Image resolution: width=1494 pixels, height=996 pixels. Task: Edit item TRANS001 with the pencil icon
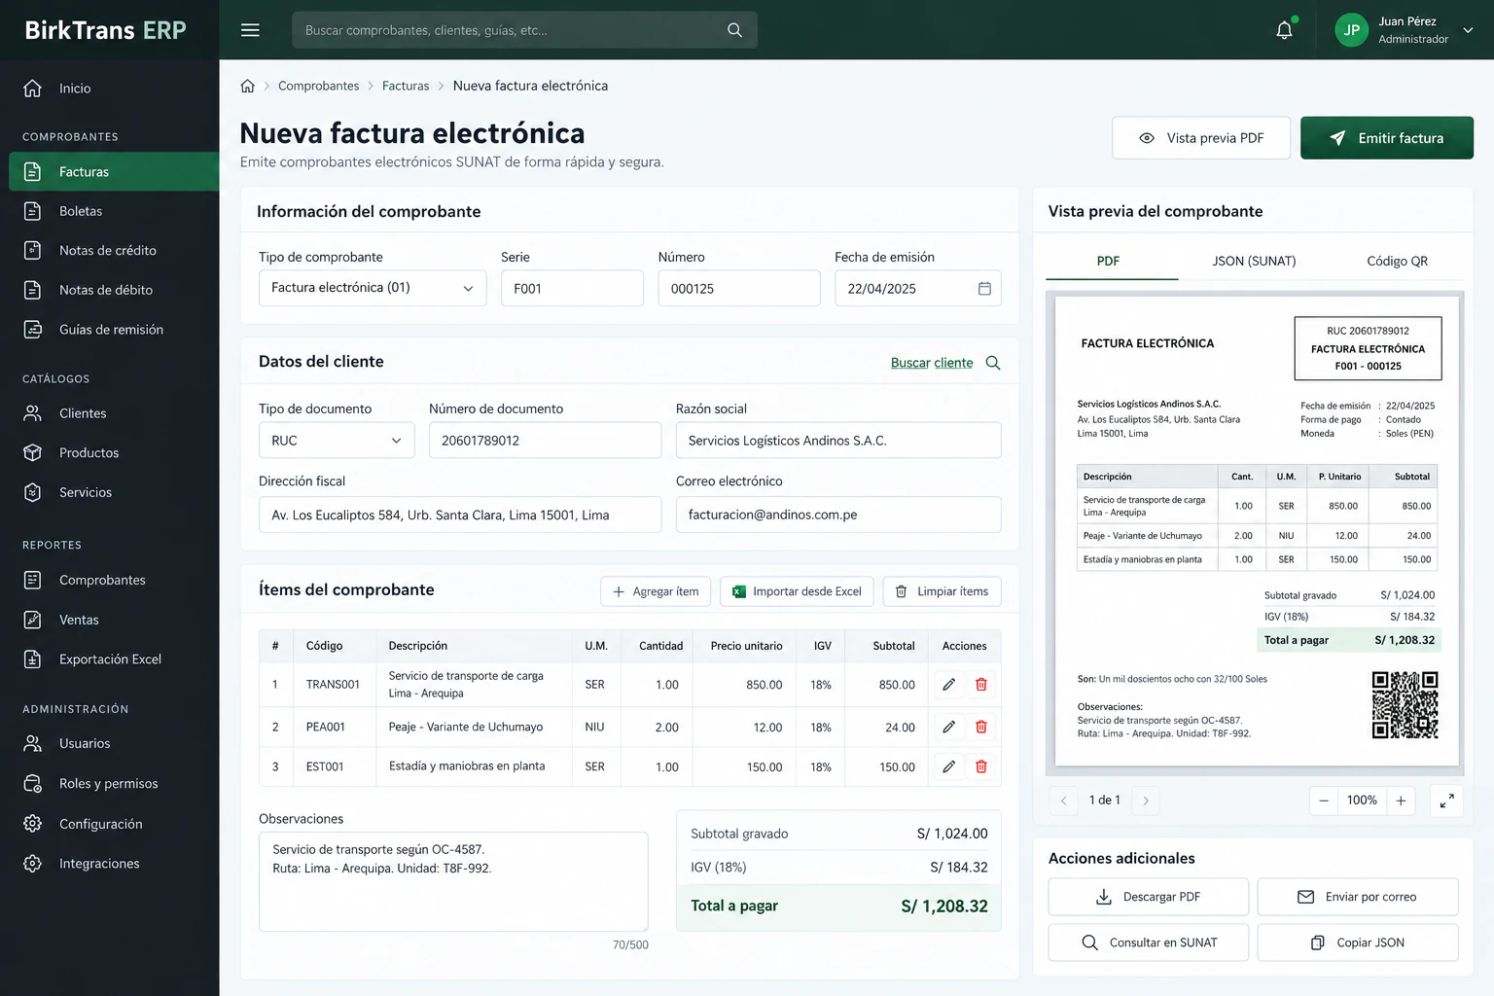[948, 685]
